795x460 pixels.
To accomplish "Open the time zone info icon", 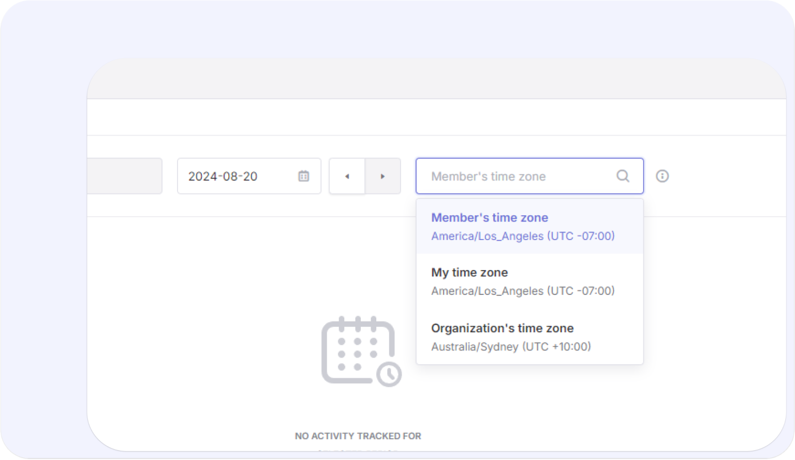I will [x=662, y=176].
